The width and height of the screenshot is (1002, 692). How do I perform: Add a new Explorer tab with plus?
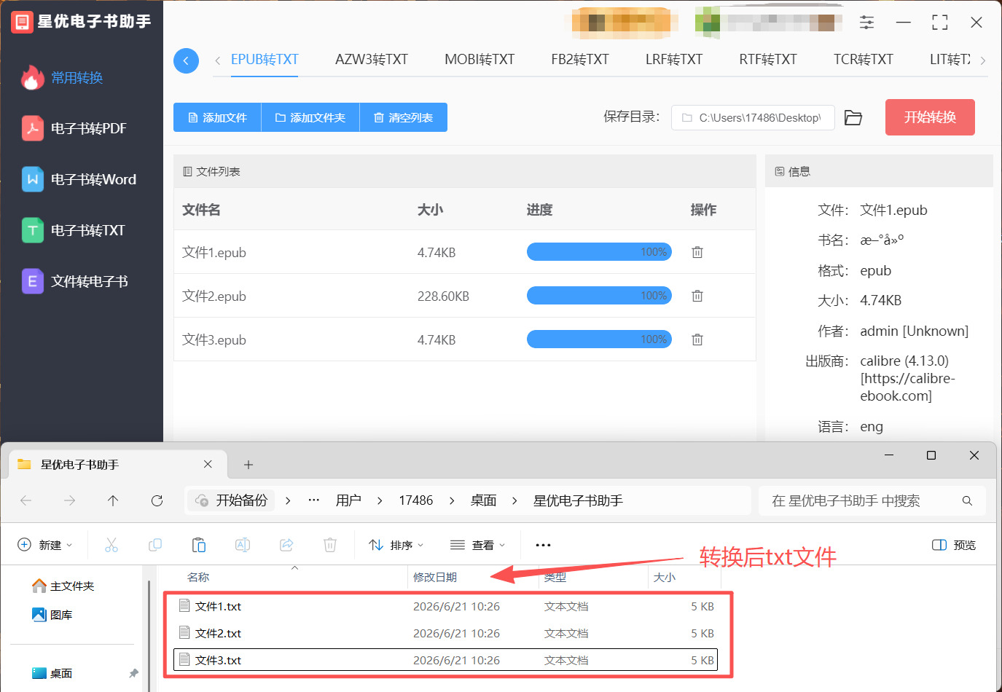(248, 465)
